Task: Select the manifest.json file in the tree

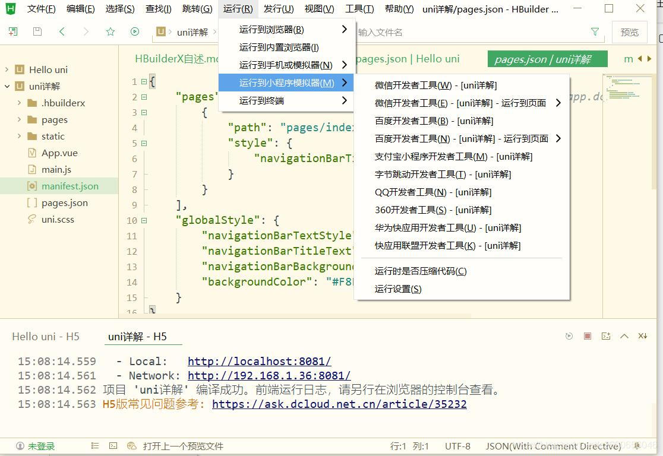Action: pos(59,186)
